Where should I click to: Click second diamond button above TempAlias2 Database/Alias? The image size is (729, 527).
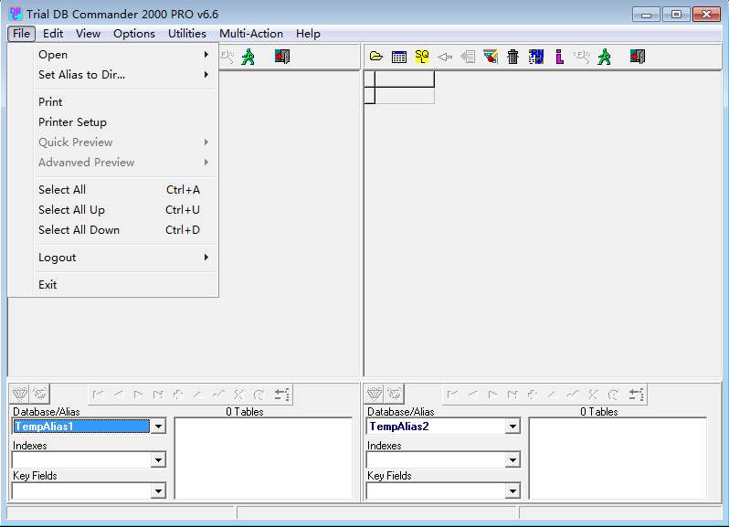(x=395, y=394)
